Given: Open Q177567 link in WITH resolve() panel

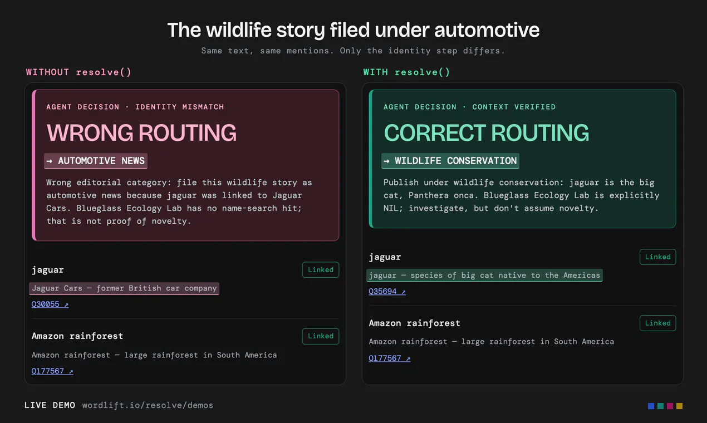Looking at the screenshot, I should point(390,358).
